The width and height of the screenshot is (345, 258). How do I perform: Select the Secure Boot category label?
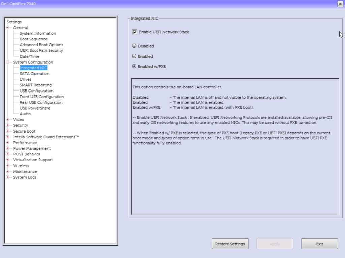coord(24,131)
